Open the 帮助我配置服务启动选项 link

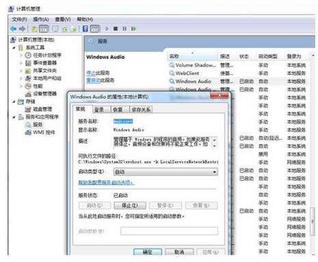106,182
